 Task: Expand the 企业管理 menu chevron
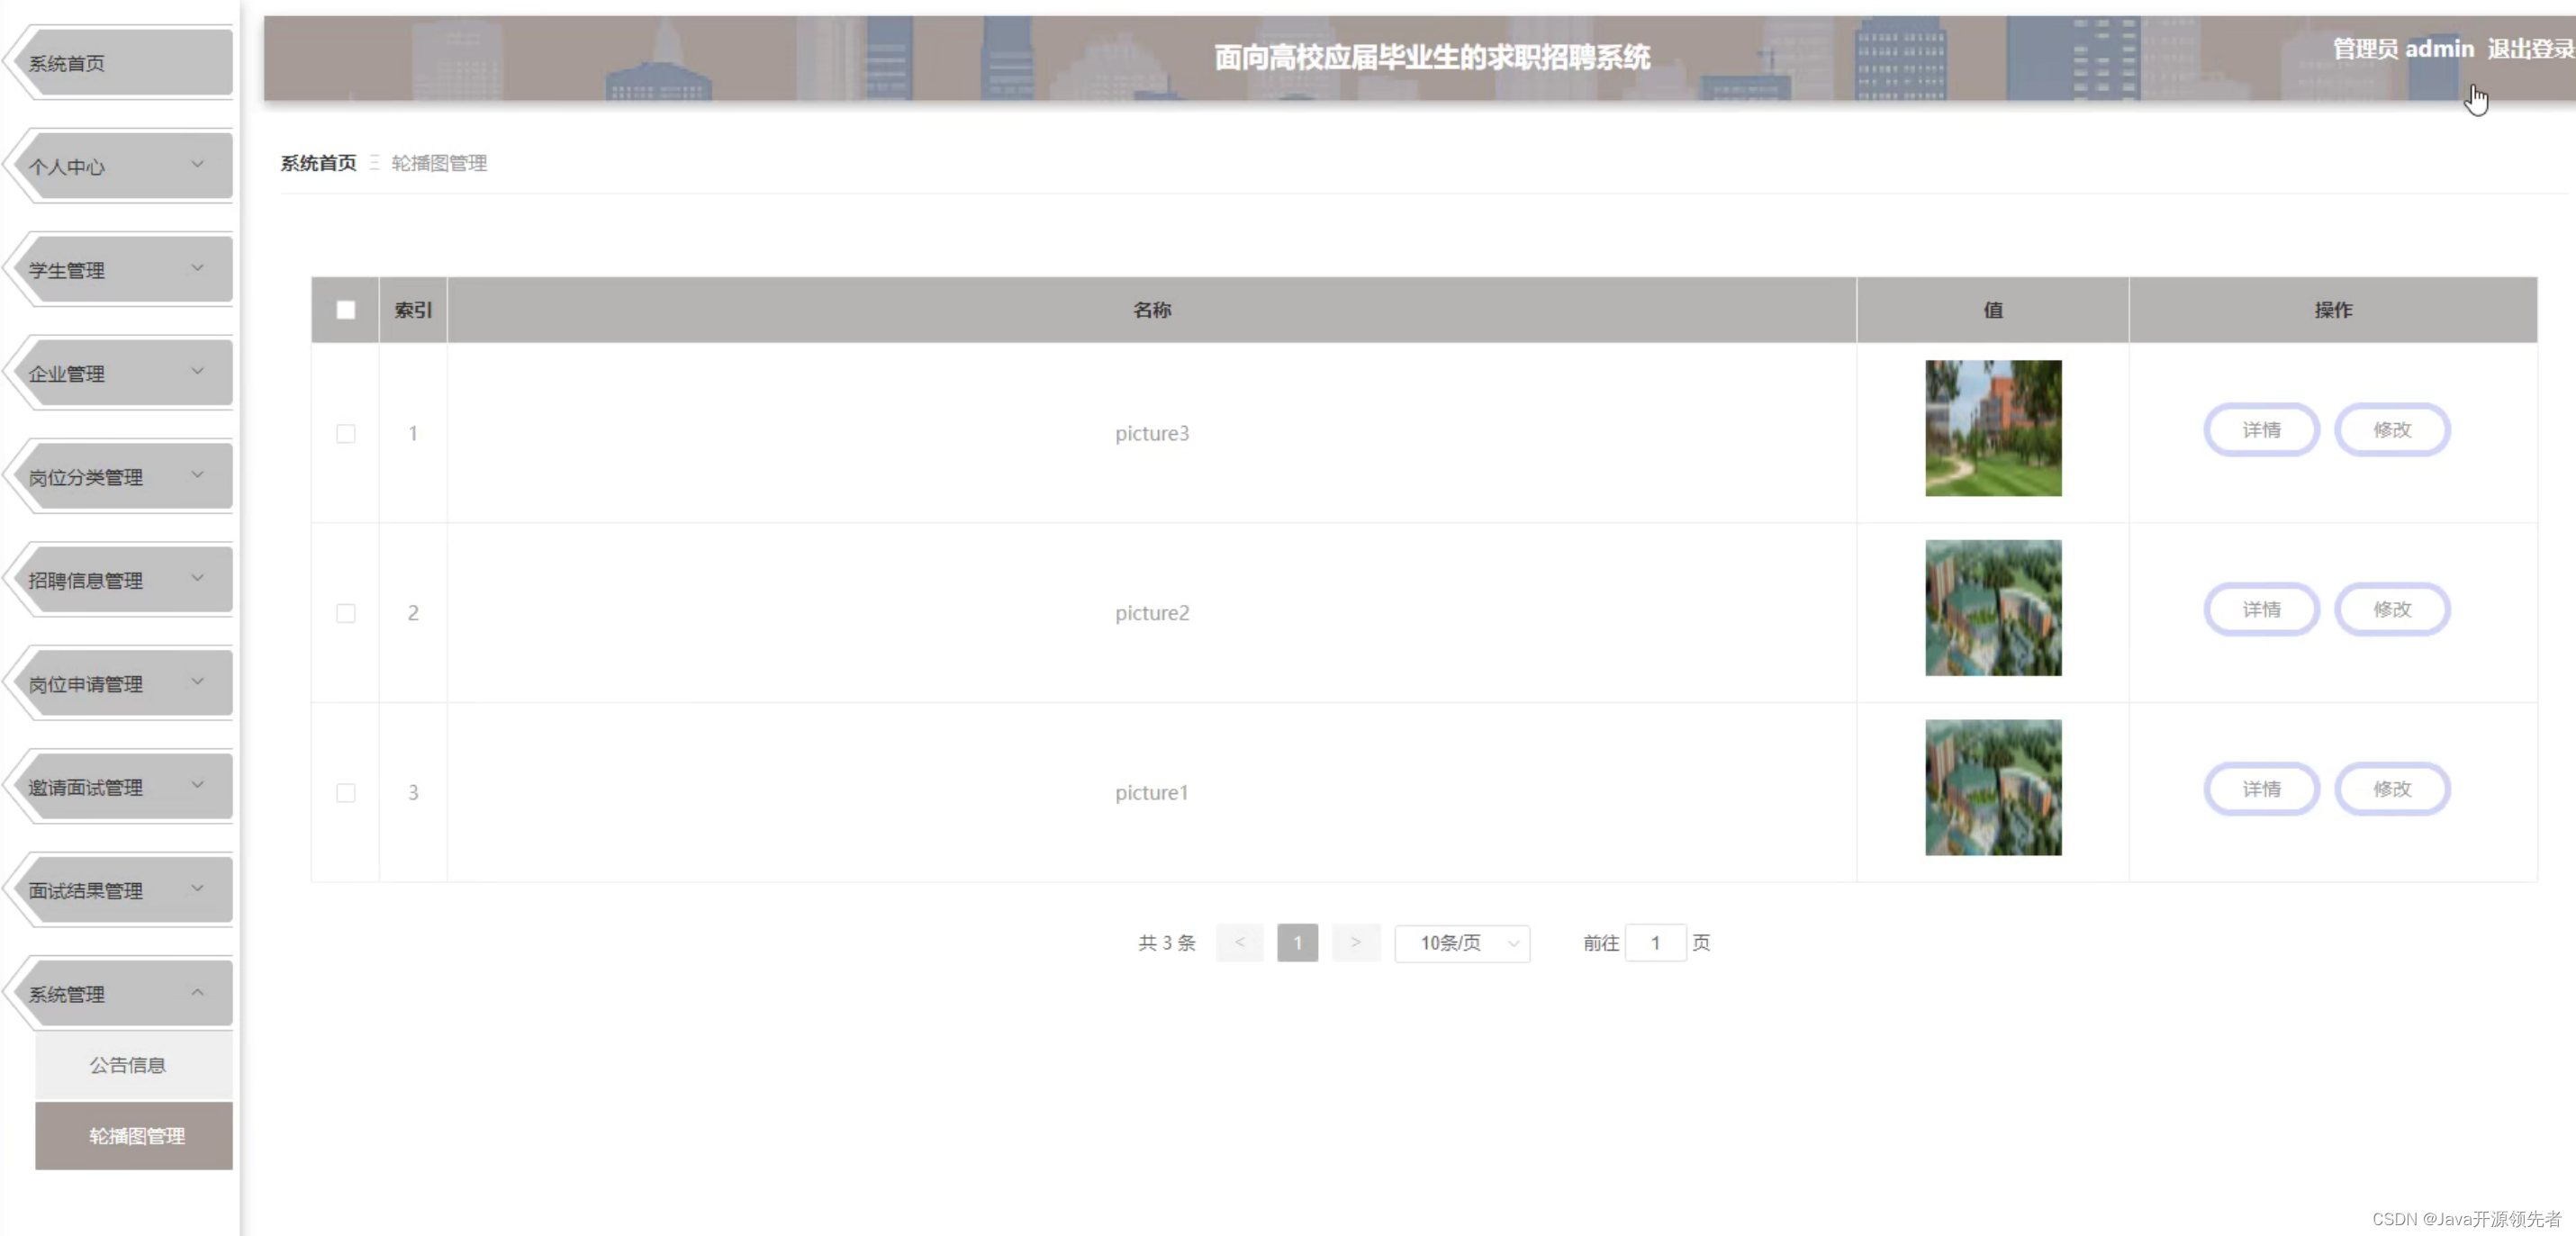click(198, 372)
